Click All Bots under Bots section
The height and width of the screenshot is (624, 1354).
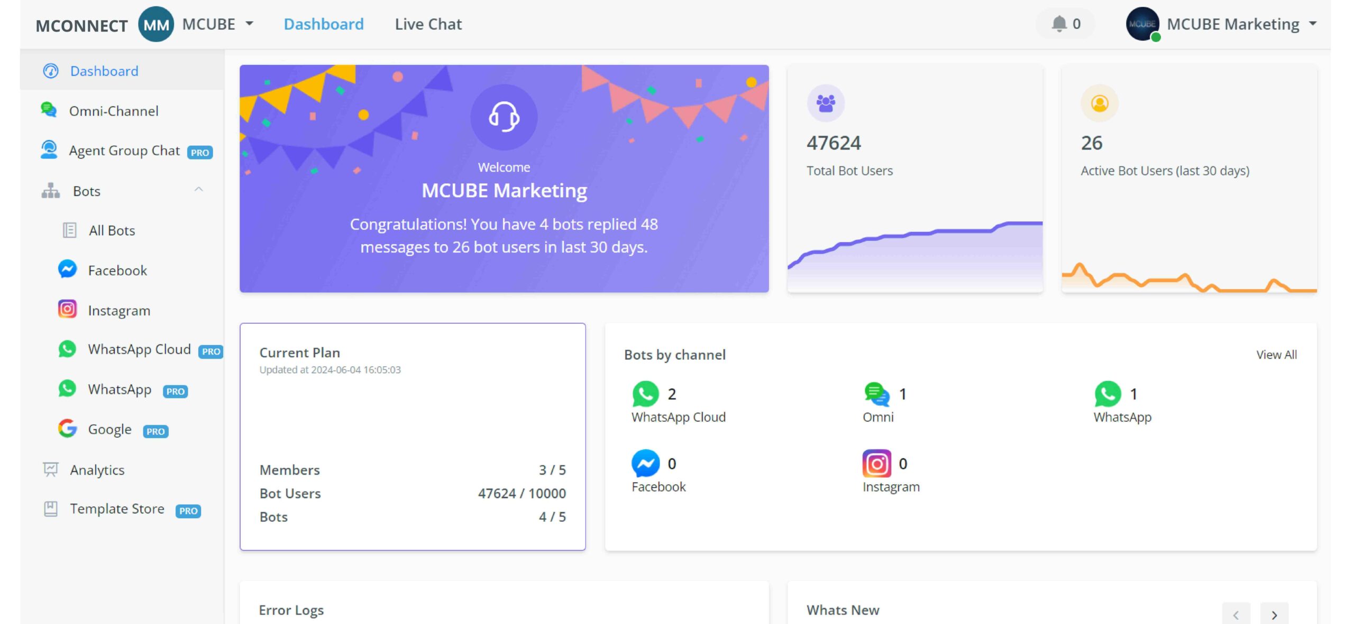pyautogui.click(x=111, y=230)
